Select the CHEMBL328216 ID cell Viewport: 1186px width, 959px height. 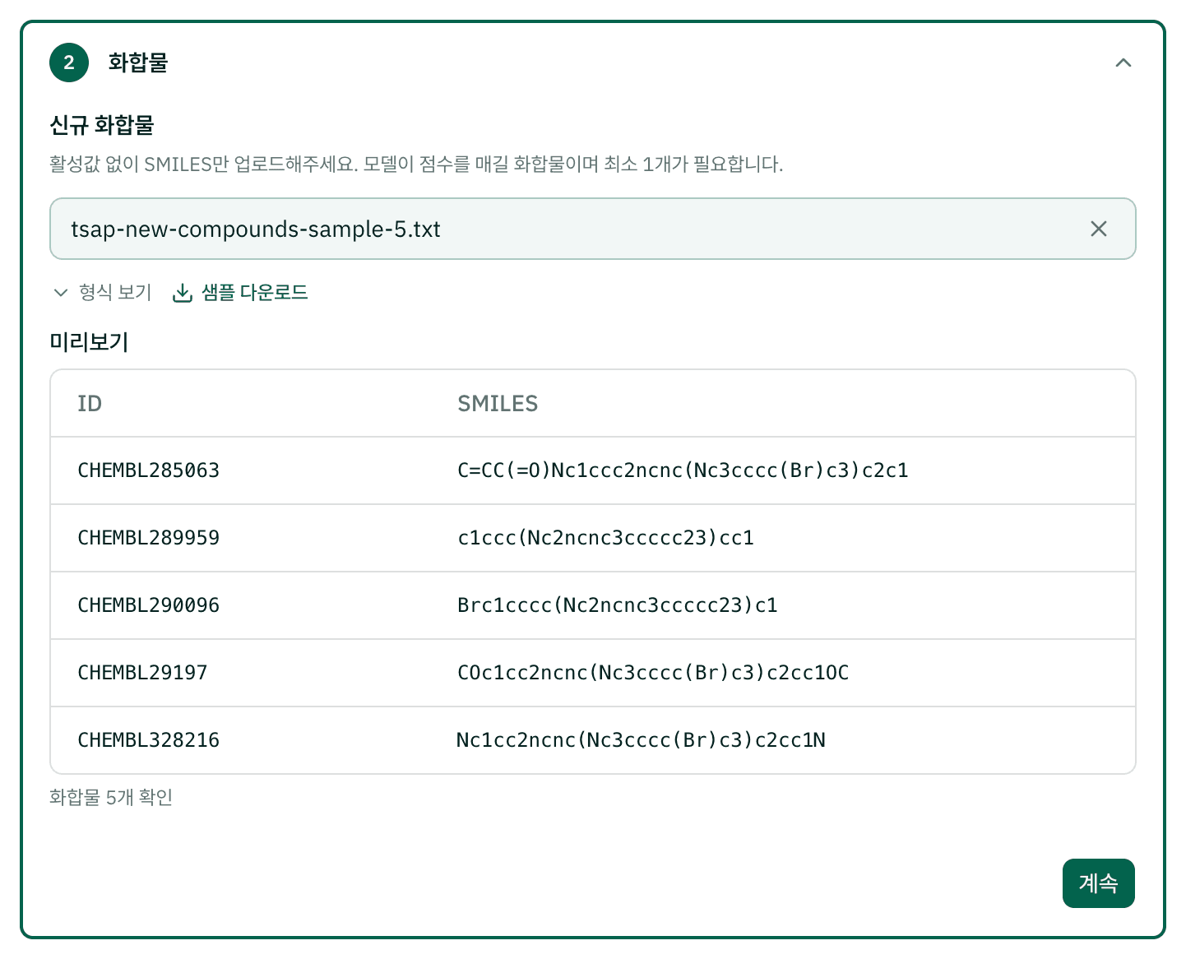(149, 740)
